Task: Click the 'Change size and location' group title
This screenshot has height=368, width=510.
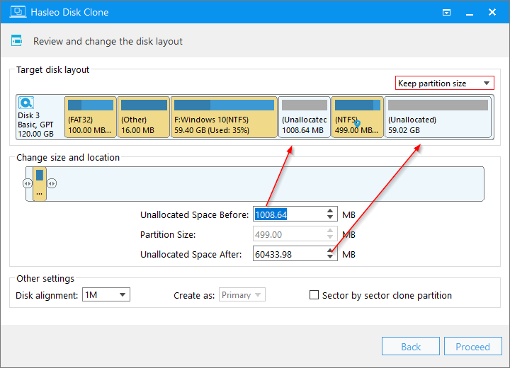Action: pyautogui.click(x=68, y=157)
